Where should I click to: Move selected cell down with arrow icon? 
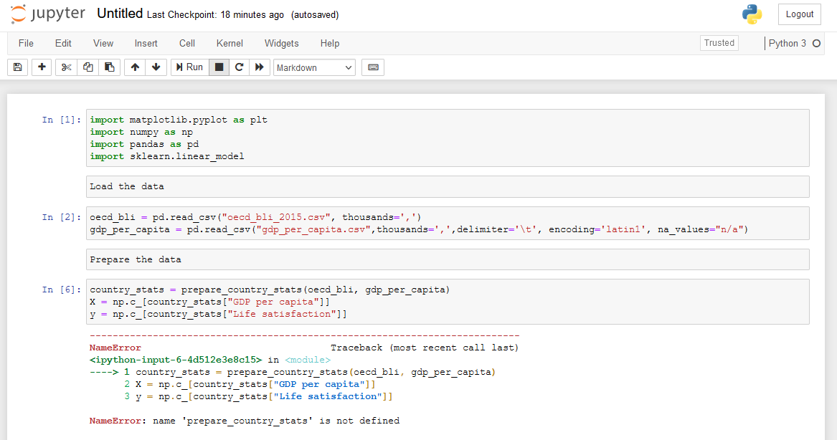156,67
